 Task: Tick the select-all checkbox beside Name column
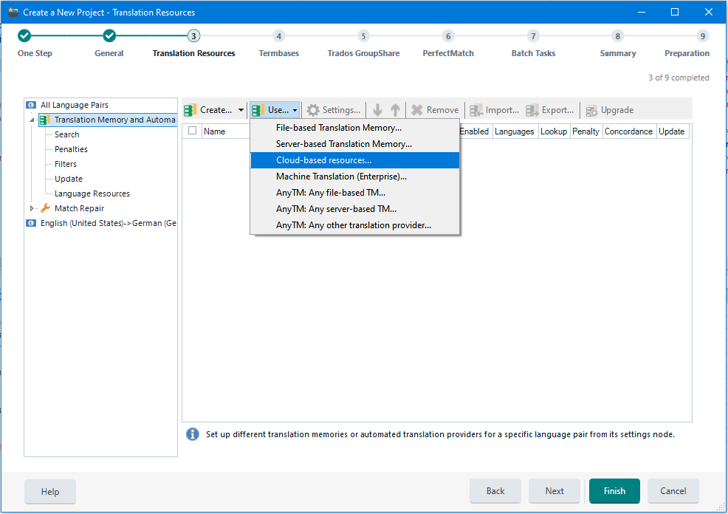click(x=193, y=131)
